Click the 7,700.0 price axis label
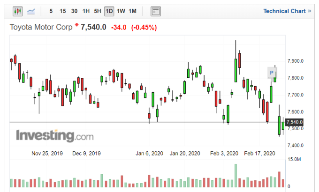The width and height of the screenshot is (319, 192). pos(296,95)
